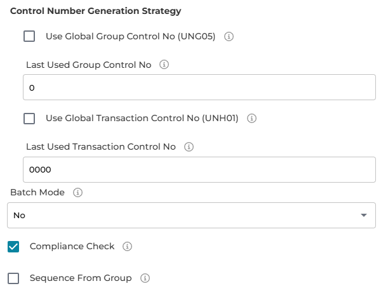
Task: Click 'Use Global Group Control No (UNG05)' text
Action: coord(130,37)
